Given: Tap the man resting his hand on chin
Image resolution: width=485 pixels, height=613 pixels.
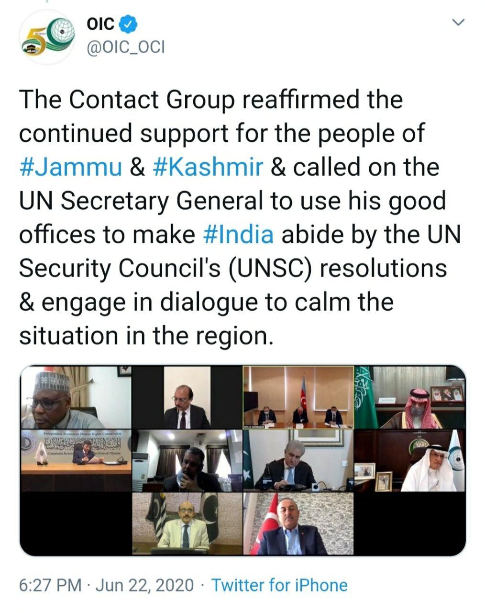Looking at the screenshot, I should [187, 460].
